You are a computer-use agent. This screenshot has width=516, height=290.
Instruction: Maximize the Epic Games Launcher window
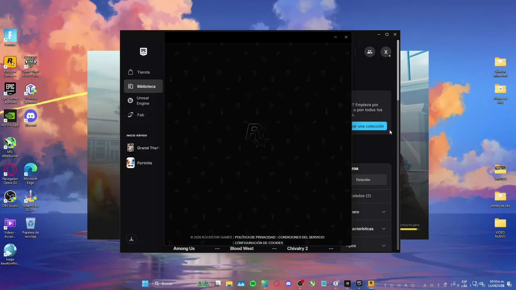click(387, 35)
